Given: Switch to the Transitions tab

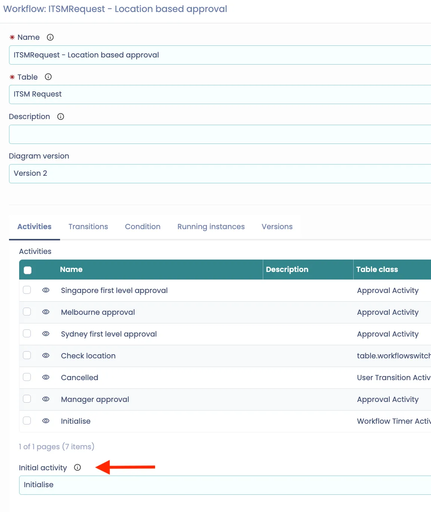Looking at the screenshot, I should 88,227.
